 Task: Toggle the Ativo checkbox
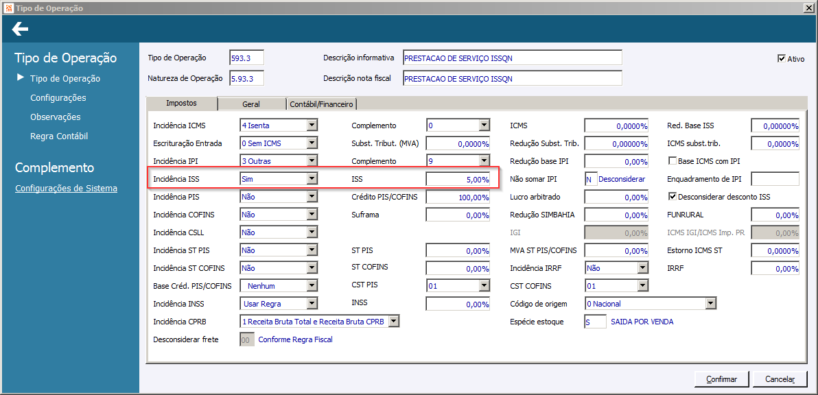(x=782, y=59)
